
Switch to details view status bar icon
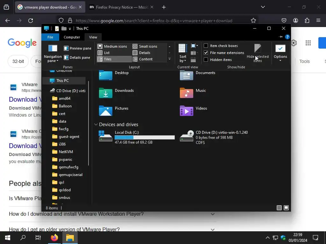click(279, 208)
